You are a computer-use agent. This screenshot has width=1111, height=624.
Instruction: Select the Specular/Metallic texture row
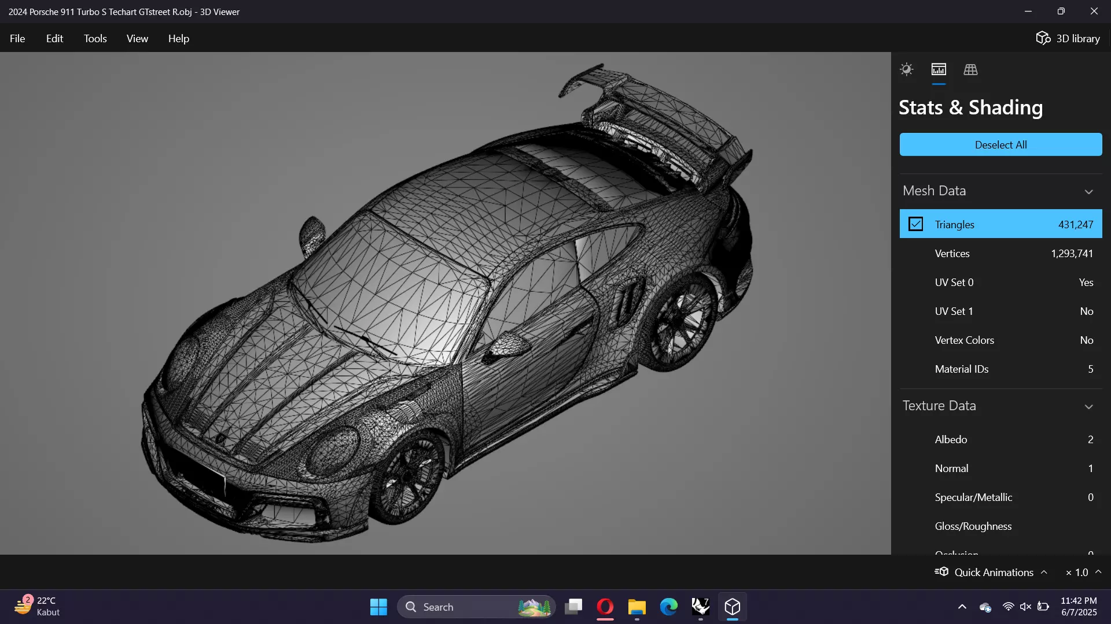coord(1000,497)
